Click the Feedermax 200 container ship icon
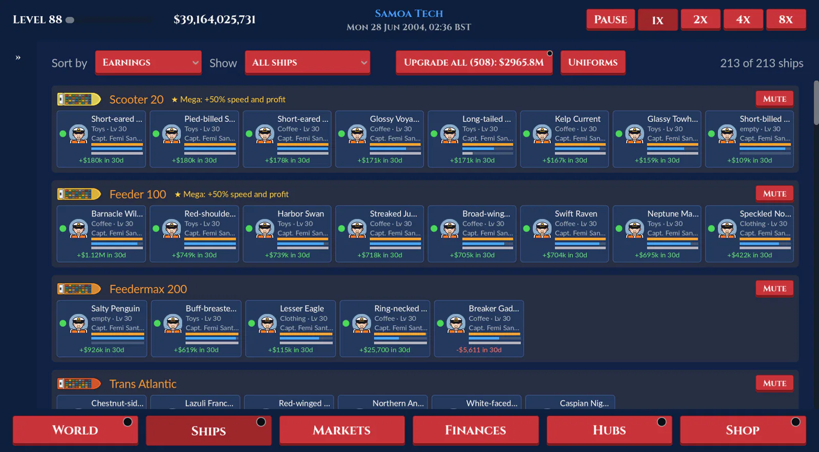 click(x=79, y=289)
